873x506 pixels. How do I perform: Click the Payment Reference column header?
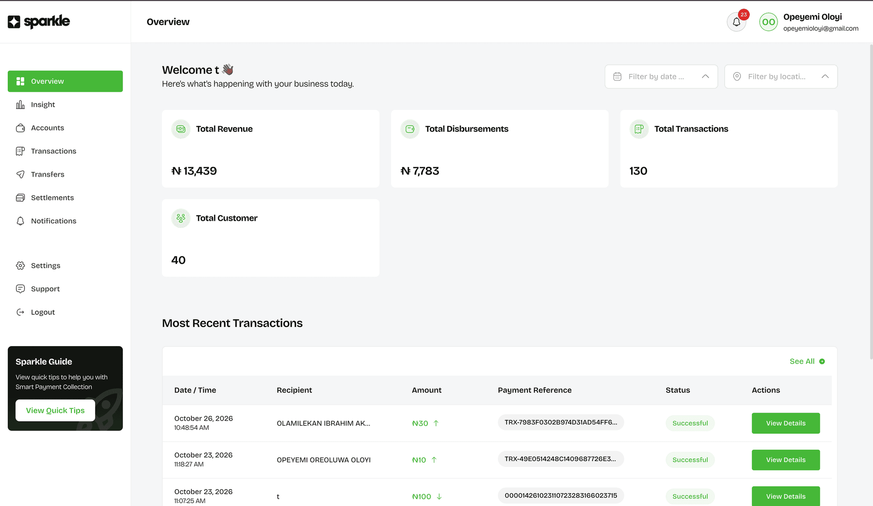pos(534,390)
